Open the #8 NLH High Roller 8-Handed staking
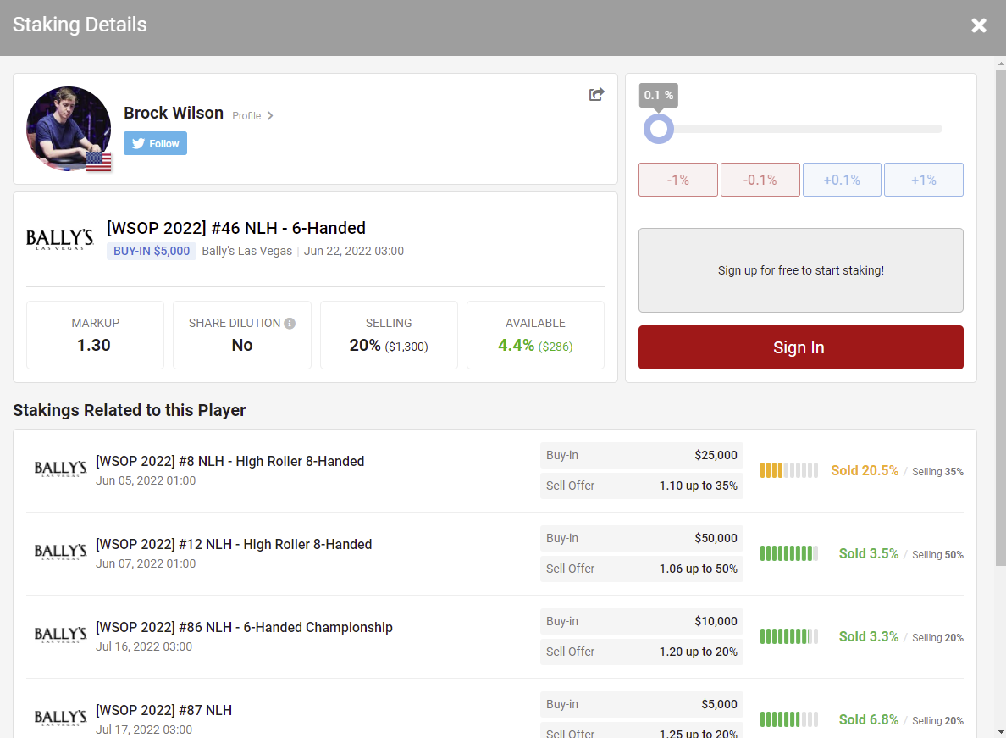 tap(229, 462)
